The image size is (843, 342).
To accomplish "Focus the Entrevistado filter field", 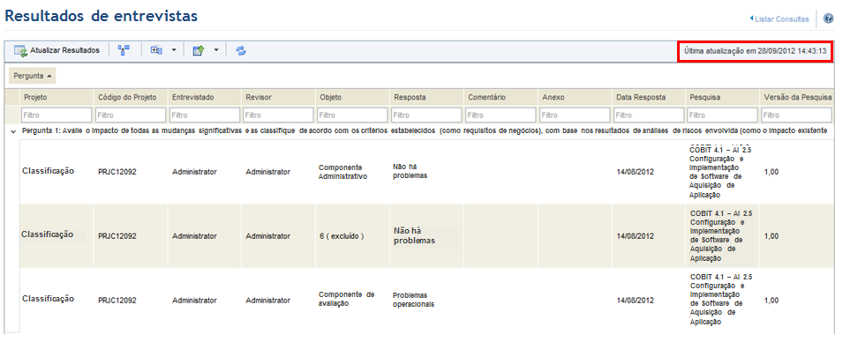I will 205,115.
